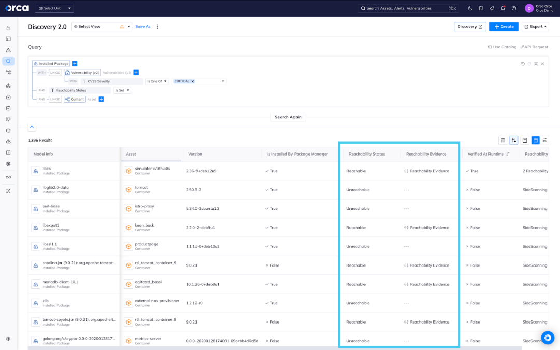This screenshot has width=560, height=350.
Task: Switch to graph flow view
Action: (544, 141)
